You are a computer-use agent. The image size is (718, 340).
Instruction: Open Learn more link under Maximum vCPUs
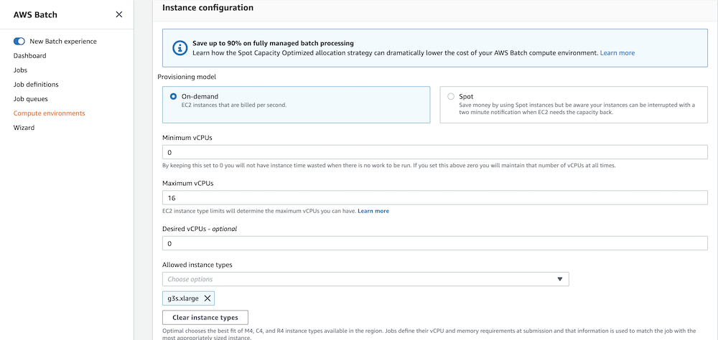(x=373, y=211)
